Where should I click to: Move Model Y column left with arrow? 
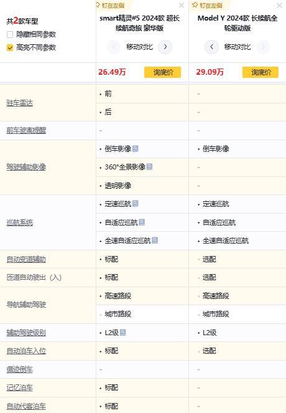[x=211, y=47]
